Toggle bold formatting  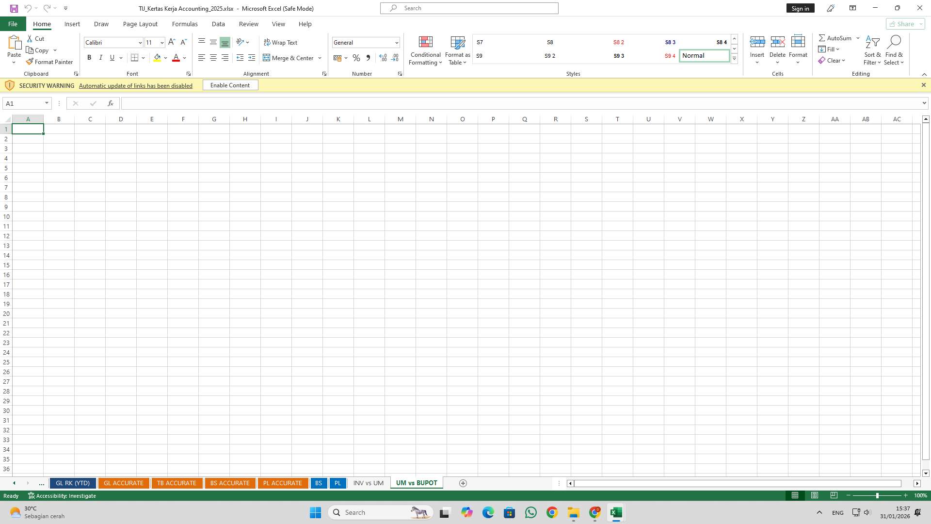[x=89, y=57]
